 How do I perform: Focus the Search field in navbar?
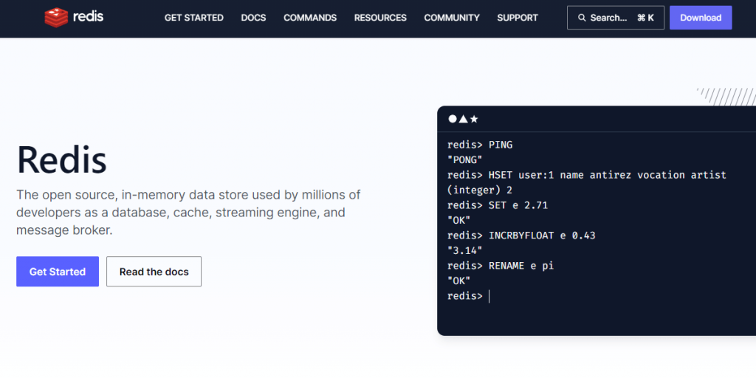pos(615,18)
